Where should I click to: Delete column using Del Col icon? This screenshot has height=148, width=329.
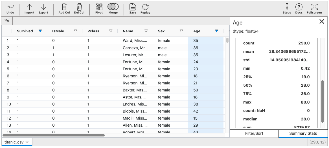click(x=79, y=9)
